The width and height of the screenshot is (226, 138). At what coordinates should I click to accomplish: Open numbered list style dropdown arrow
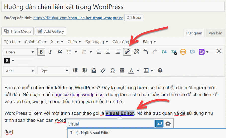pyautogui.click(x=91, y=52)
